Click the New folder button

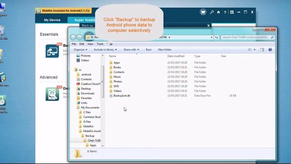(165, 50)
